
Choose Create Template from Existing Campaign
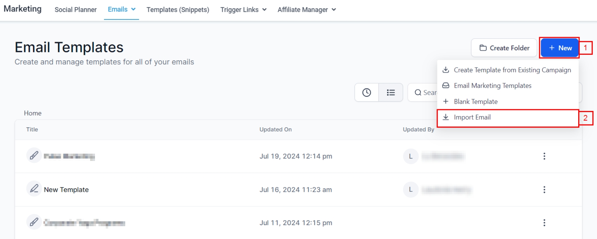(512, 70)
